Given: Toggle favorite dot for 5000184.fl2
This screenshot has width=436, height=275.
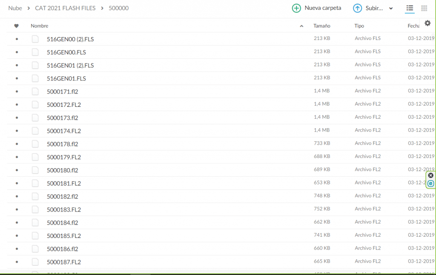Looking at the screenshot, I should 17,223.
